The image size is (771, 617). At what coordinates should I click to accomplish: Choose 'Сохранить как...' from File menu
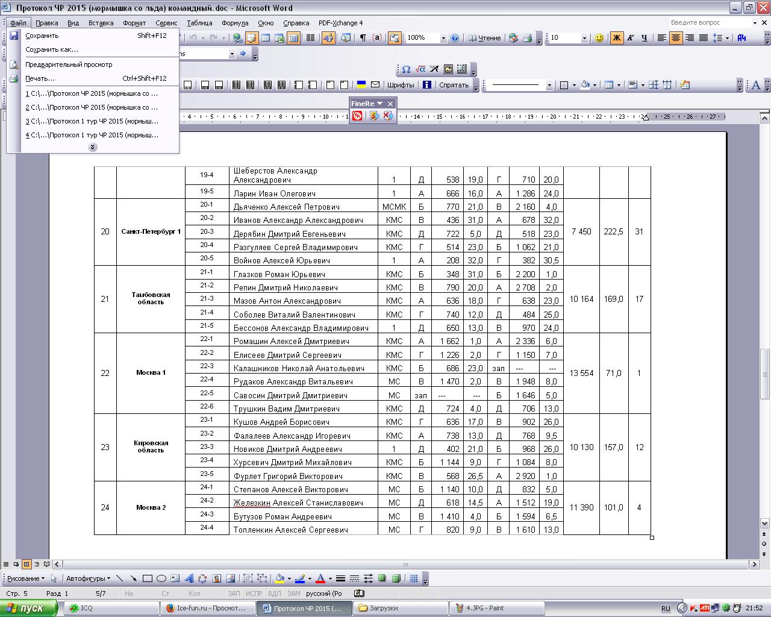(52, 49)
